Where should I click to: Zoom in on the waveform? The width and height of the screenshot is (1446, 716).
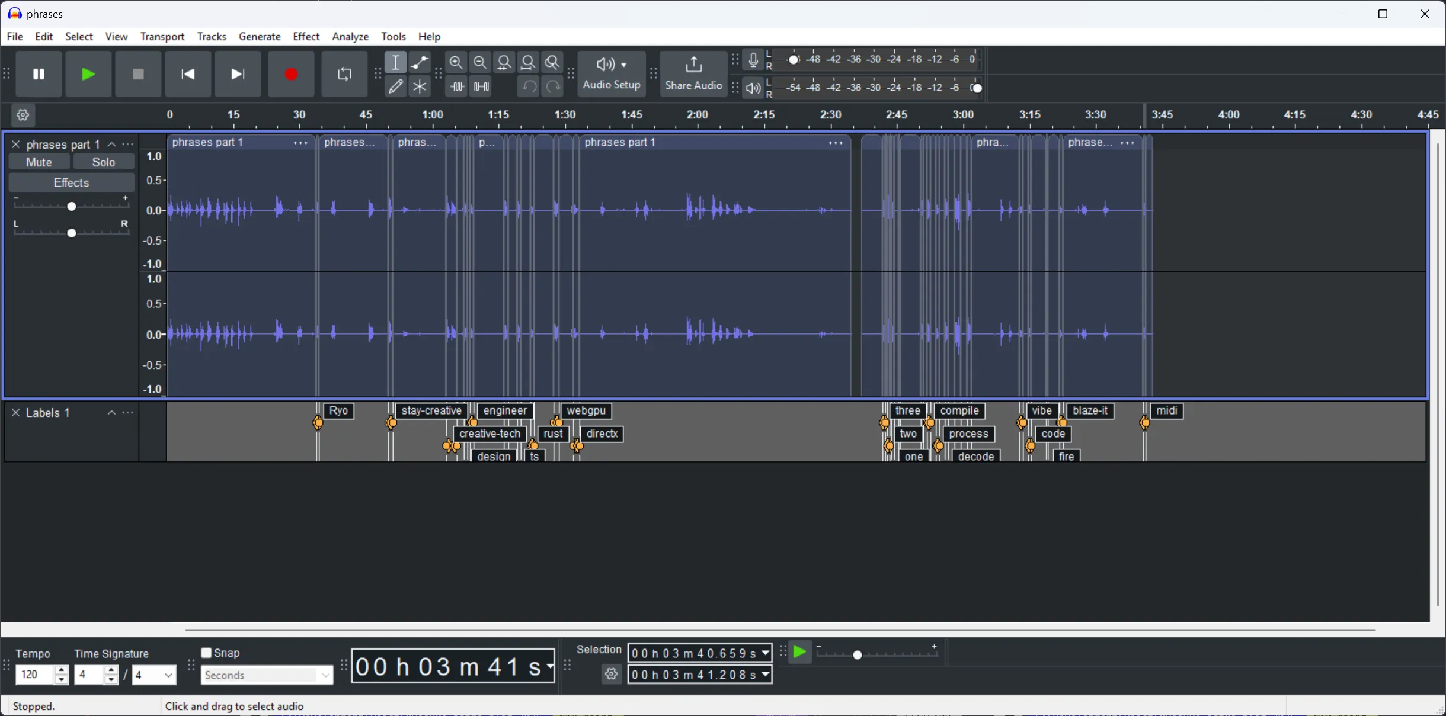point(457,62)
